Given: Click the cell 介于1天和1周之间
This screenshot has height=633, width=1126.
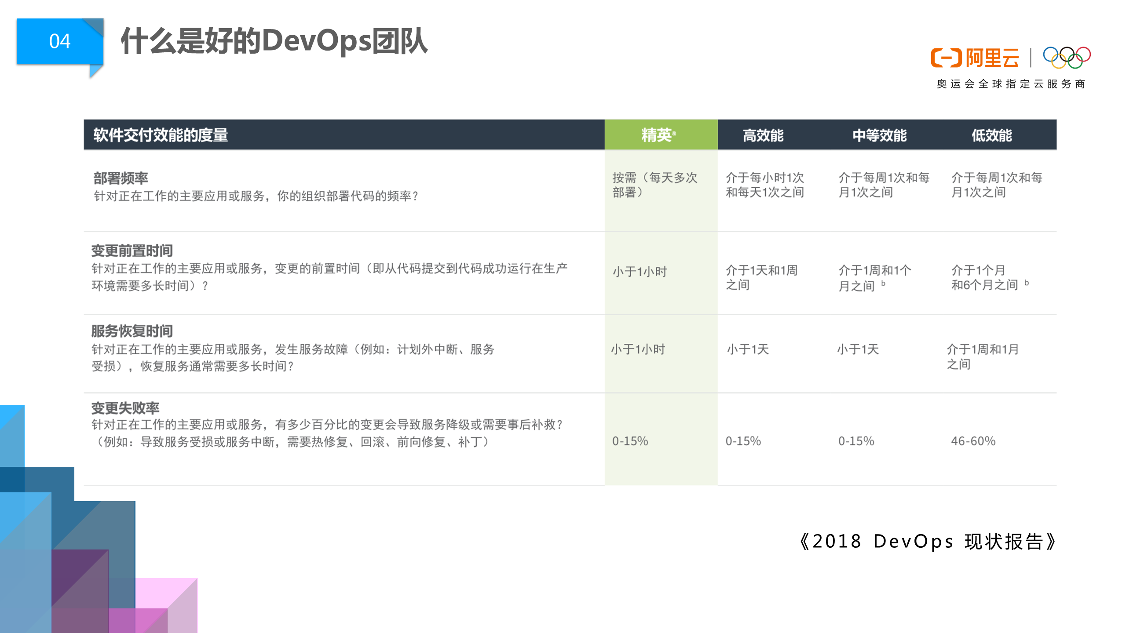Looking at the screenshot, I should click(x=761, y=277).
